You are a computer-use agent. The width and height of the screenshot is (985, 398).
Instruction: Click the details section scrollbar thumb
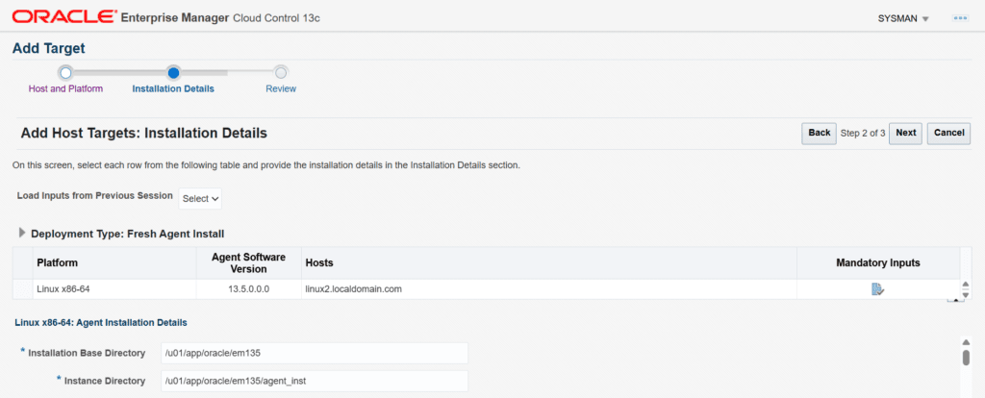(966, 358)
